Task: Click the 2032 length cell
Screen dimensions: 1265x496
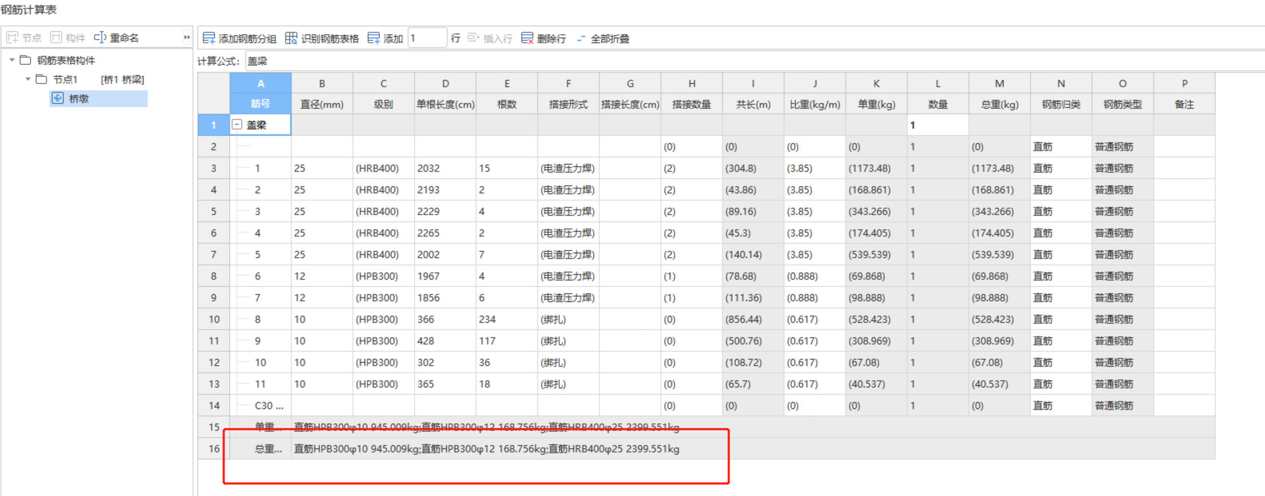Action: 445,168
